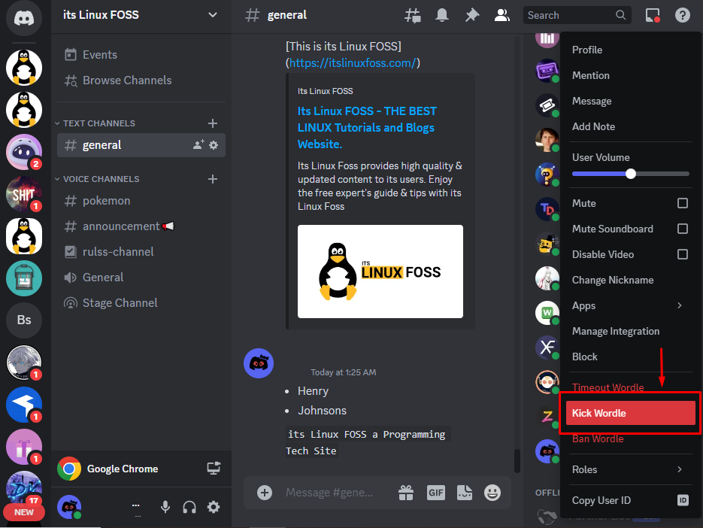Join the General voice channel
Viewport: 703px width, 528px height.
click(x=141, y=278)
